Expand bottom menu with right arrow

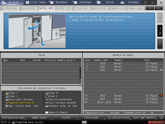tap(161, 118)
